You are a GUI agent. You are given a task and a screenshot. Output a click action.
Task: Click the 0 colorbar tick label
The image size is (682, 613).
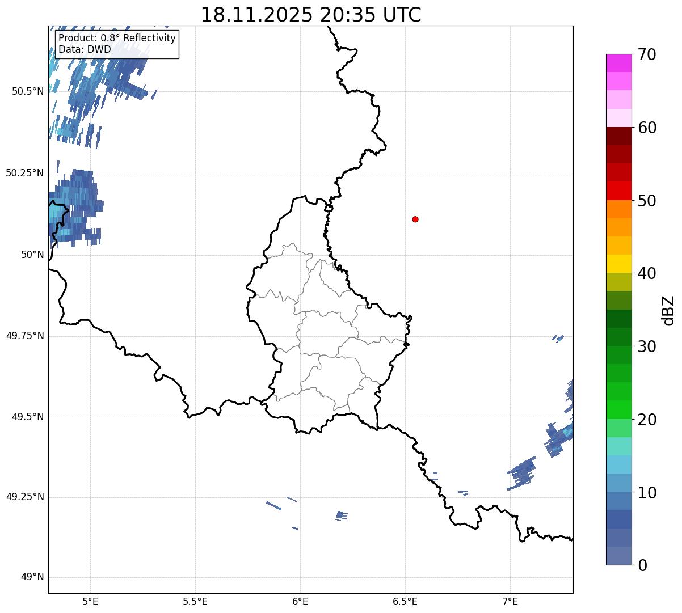click(x=642, y=565)
